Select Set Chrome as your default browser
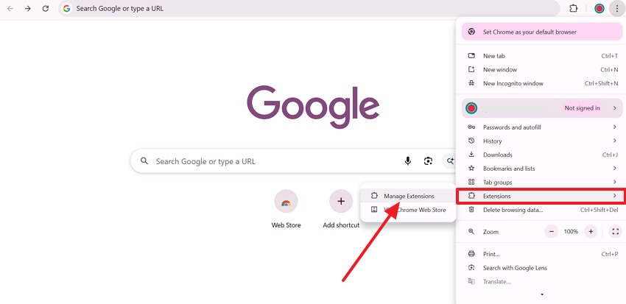Screen dimensions: 626x304 (x=542, y=32)
